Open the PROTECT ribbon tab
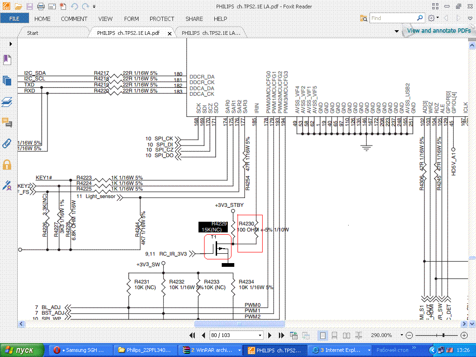 (162, 19)
